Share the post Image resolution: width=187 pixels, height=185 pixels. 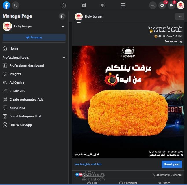(164, 183)
